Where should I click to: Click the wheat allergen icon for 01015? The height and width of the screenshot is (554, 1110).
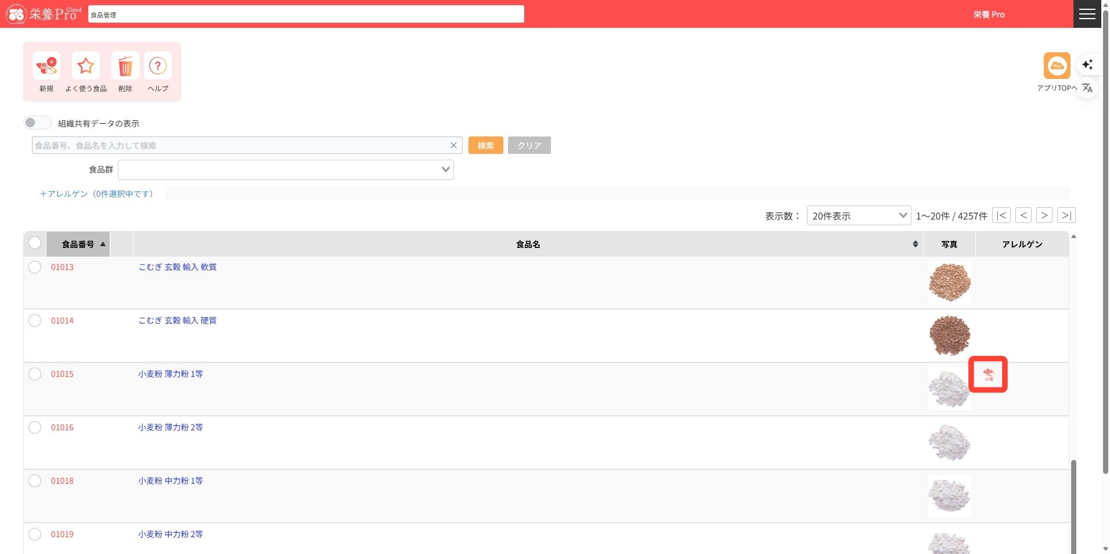[988, 375]
